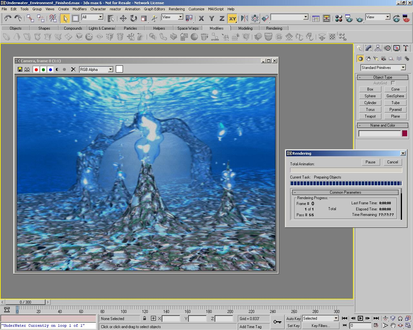Viewport: 413px width, 330px height.
Task: Expand the Standard Primitives dropdown
Action: (x=403, y=68)
